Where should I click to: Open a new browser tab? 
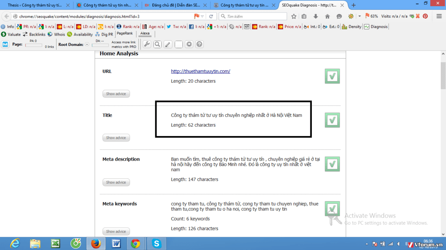354,5
